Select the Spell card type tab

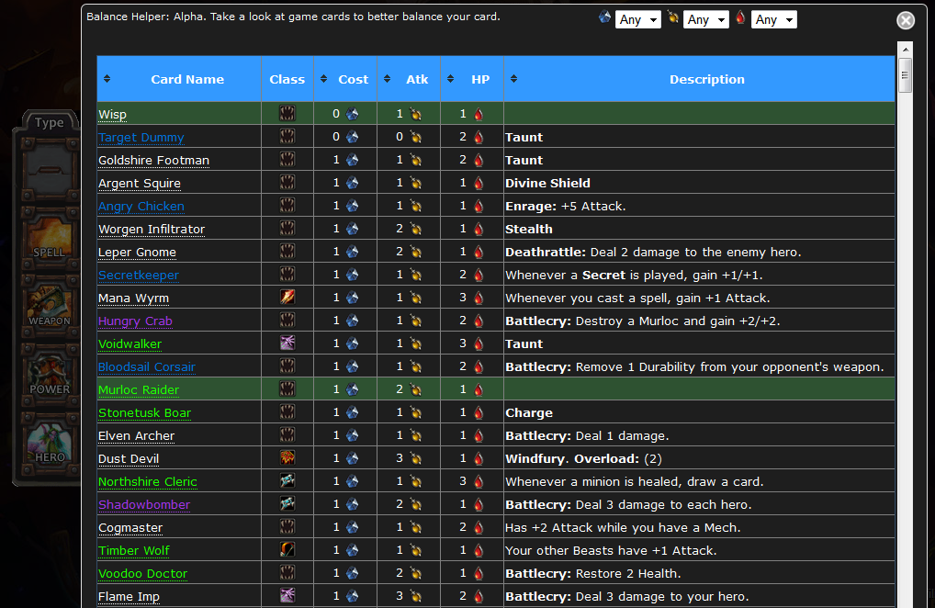(x=50, y=237)
